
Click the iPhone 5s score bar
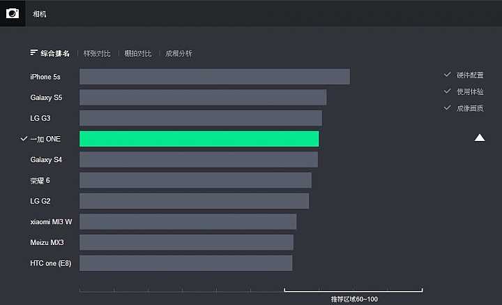click(215, 77)
